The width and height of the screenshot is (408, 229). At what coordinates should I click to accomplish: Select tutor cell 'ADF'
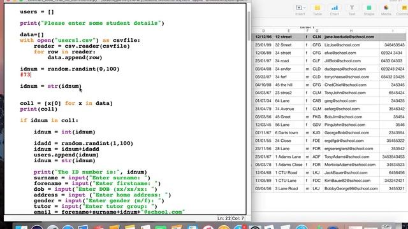pos(317,157)
